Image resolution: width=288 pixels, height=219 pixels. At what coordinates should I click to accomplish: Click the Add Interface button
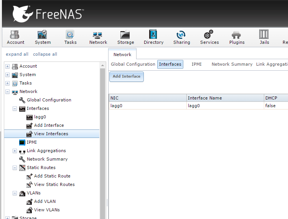coord(127,76)
